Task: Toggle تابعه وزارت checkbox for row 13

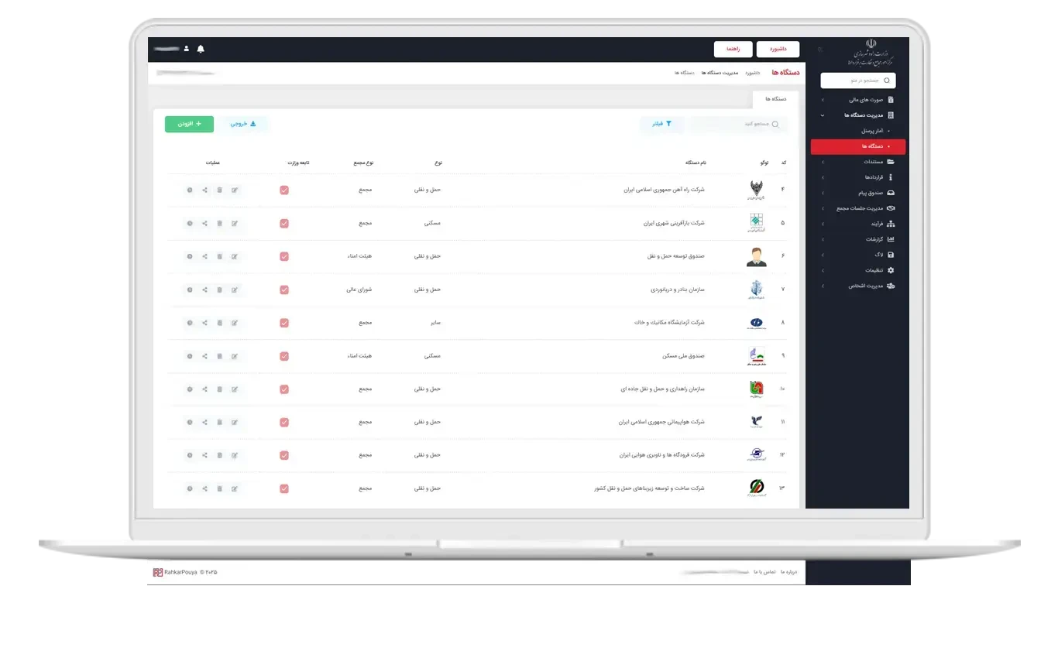Action: point(284,488)
